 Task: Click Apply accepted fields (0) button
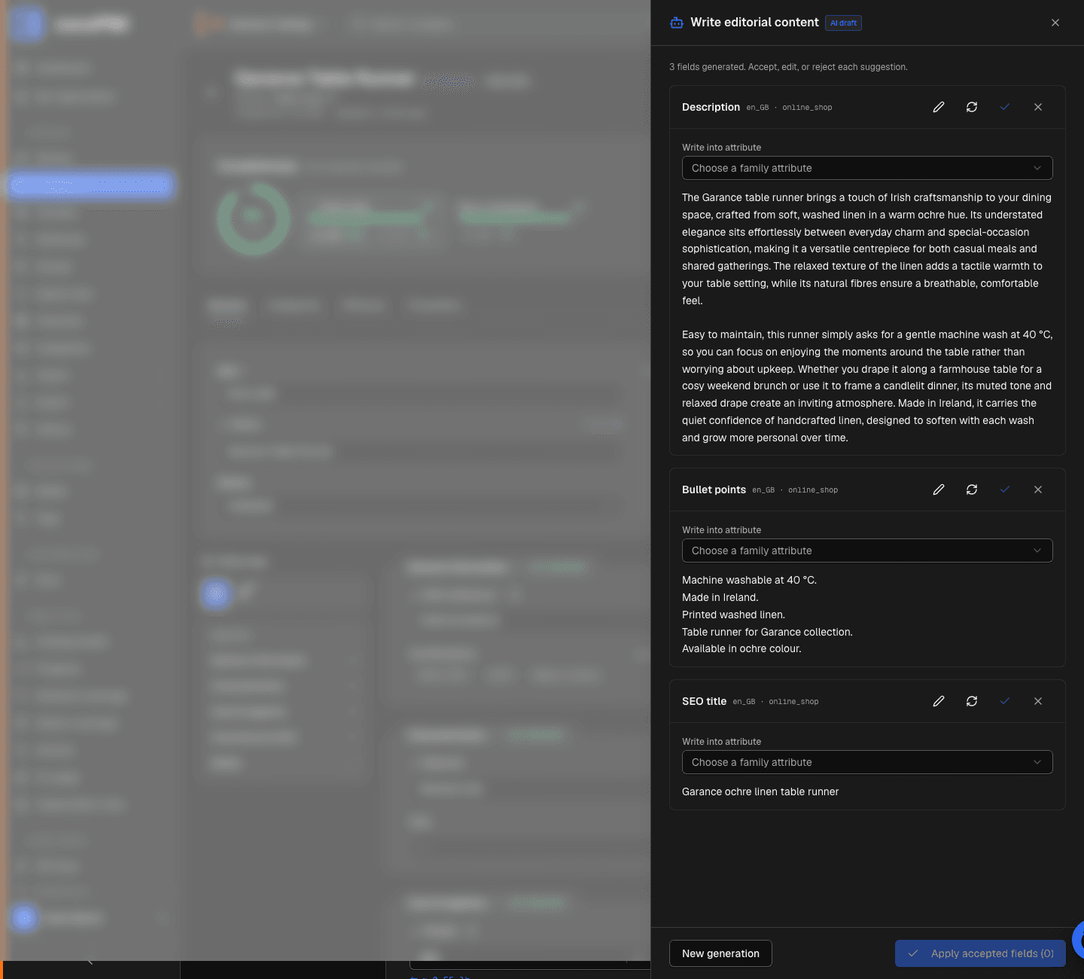980,953
